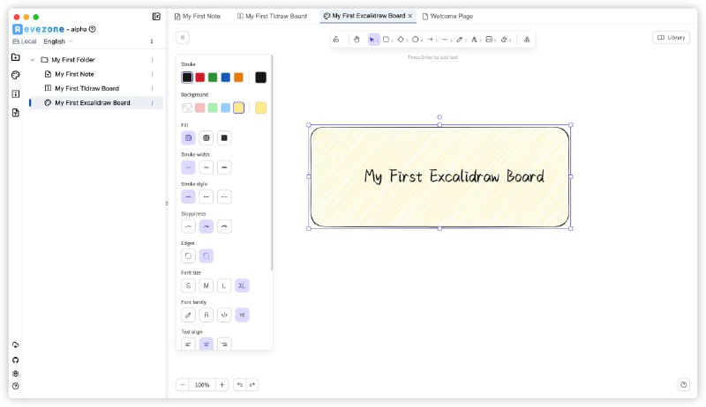Image resolution: width=706 pixels, height=407 pixels.
Task: Set fill style to solid
Action: coord(224,137)
